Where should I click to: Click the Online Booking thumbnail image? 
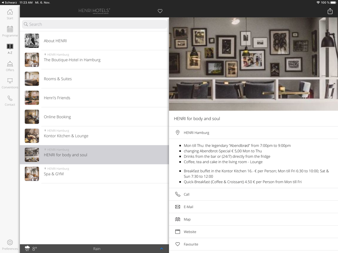click(x=32, y=117)
